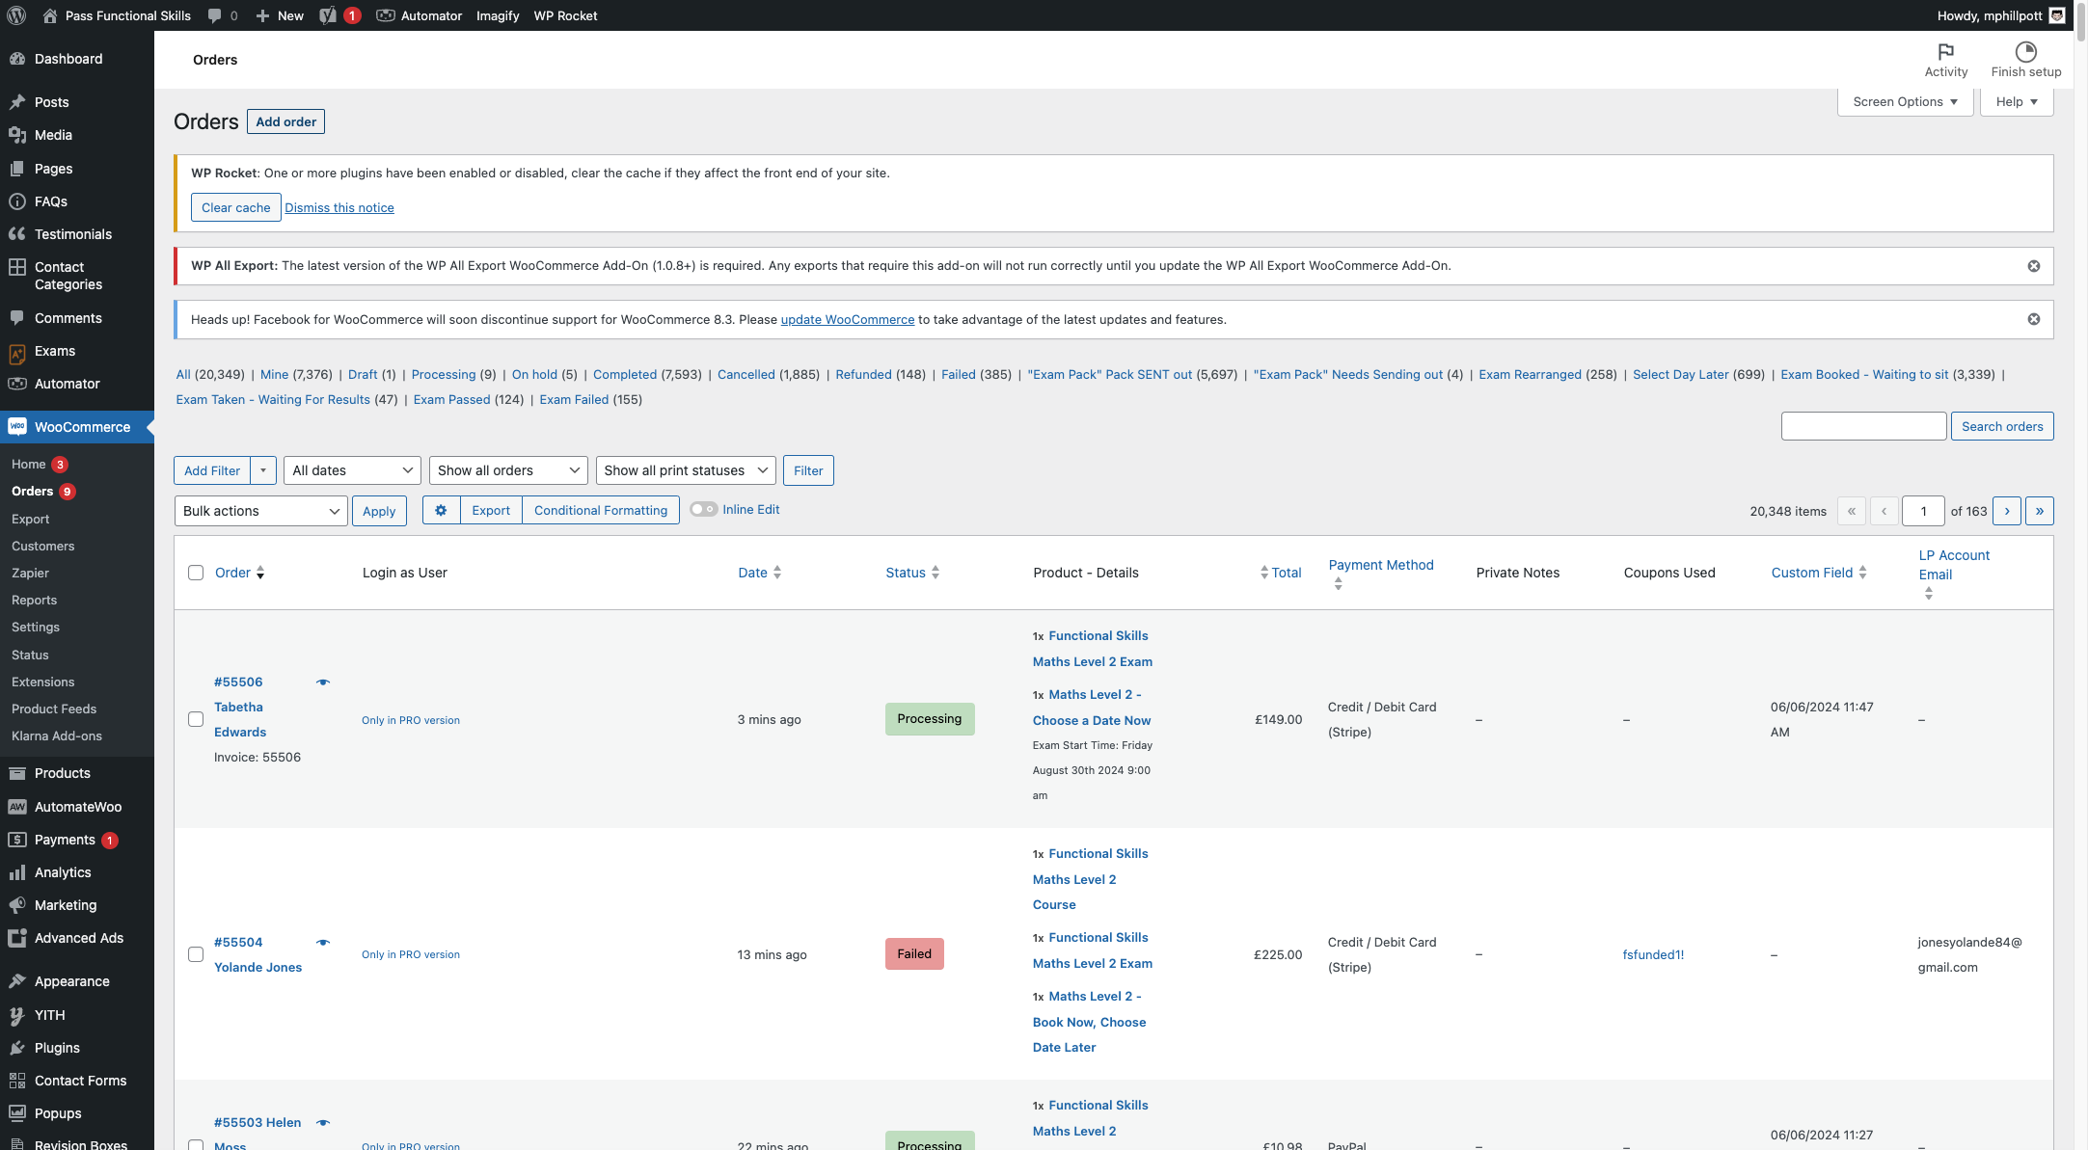Preview order #55504 with eye icon
The width and height of the screenshot is (2088, 1150).
(323, 943)
